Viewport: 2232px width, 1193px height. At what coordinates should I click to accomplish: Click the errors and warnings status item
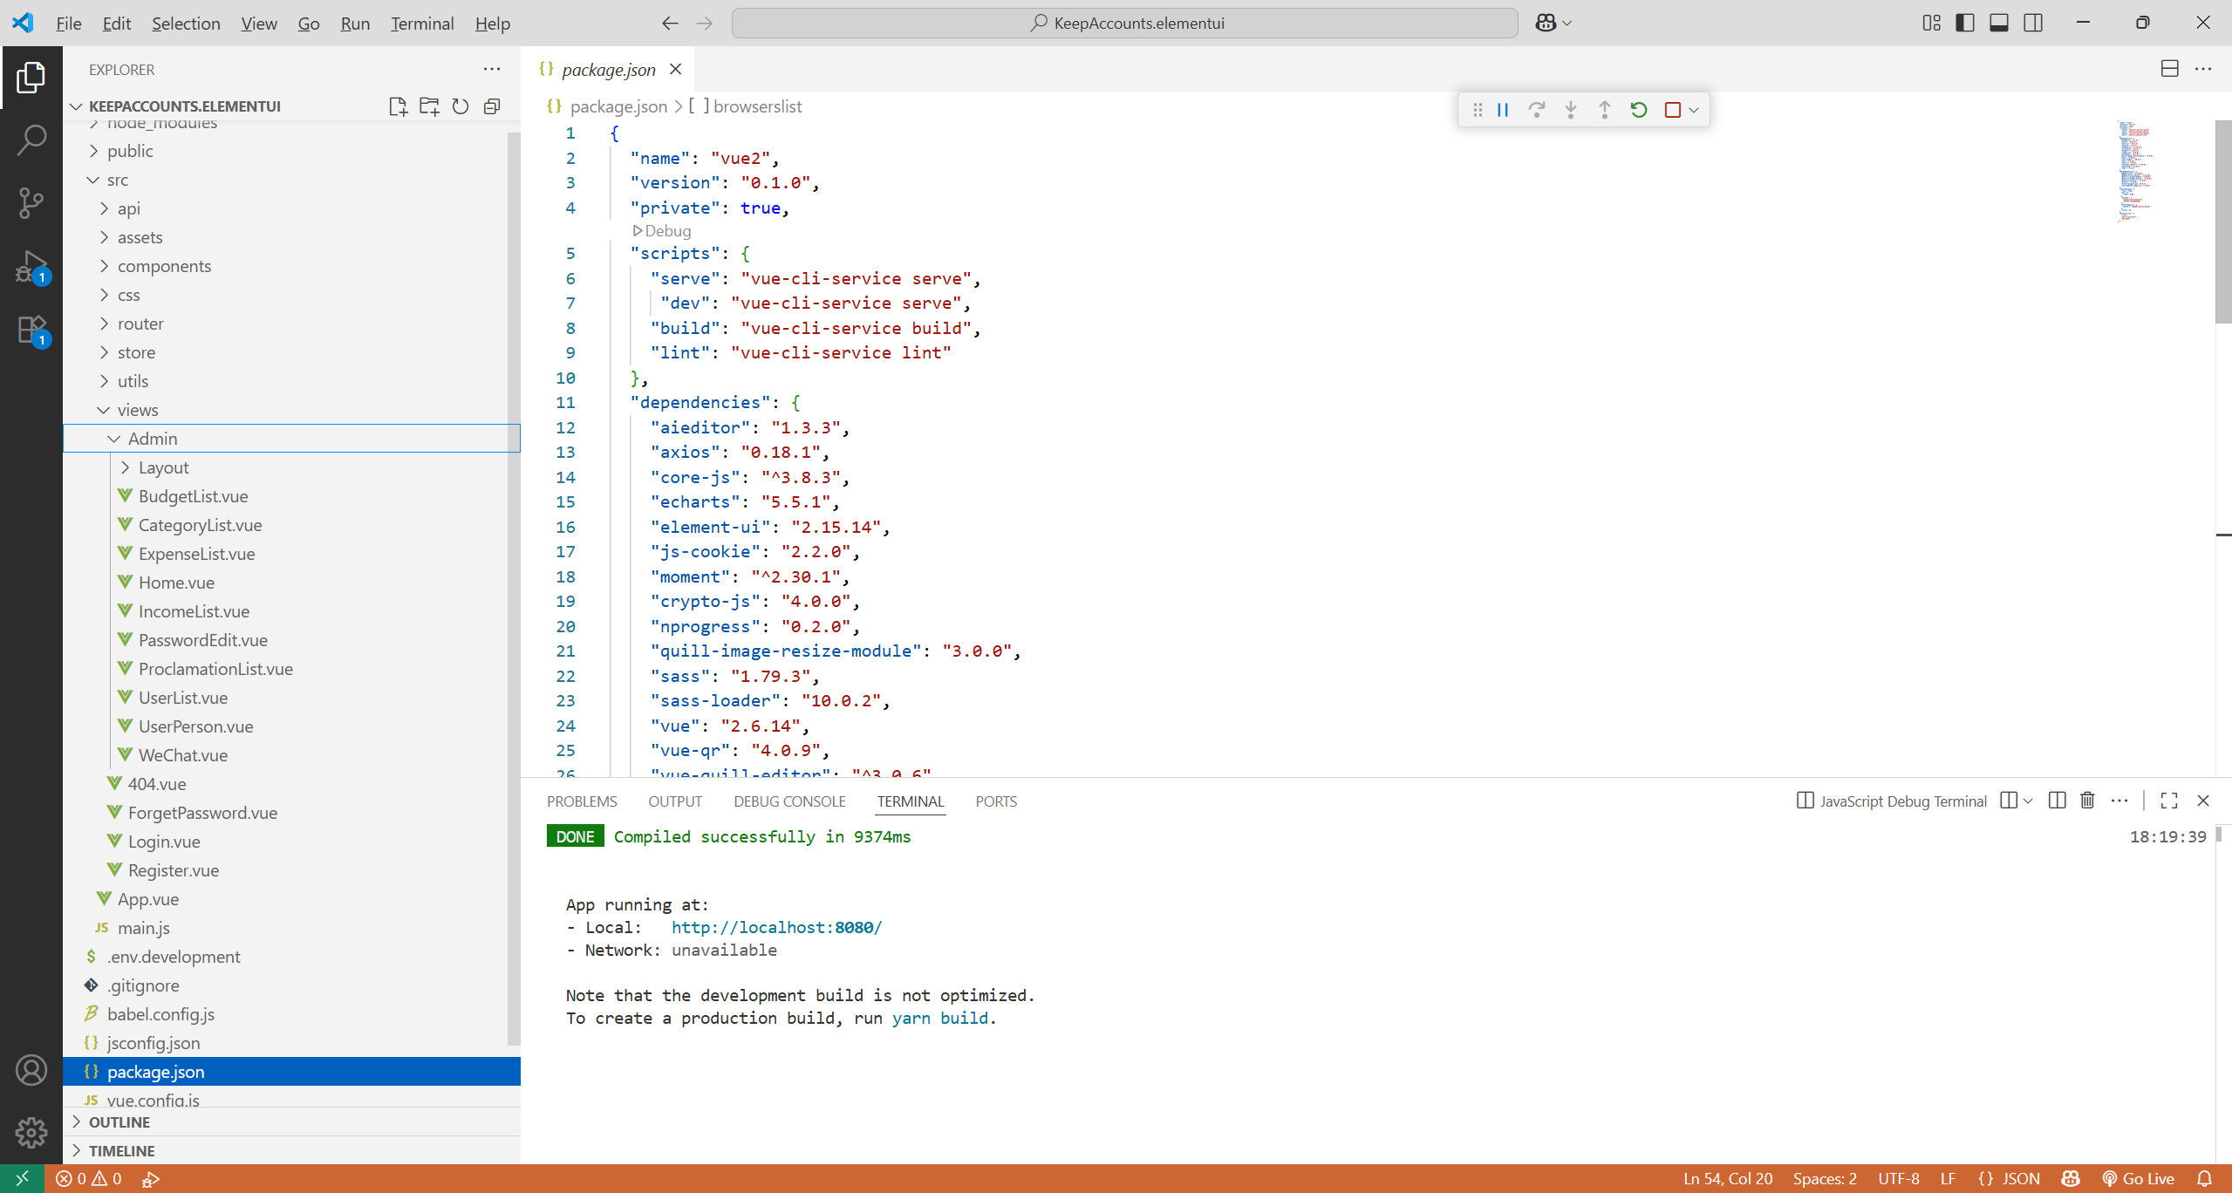(89, 1179)
